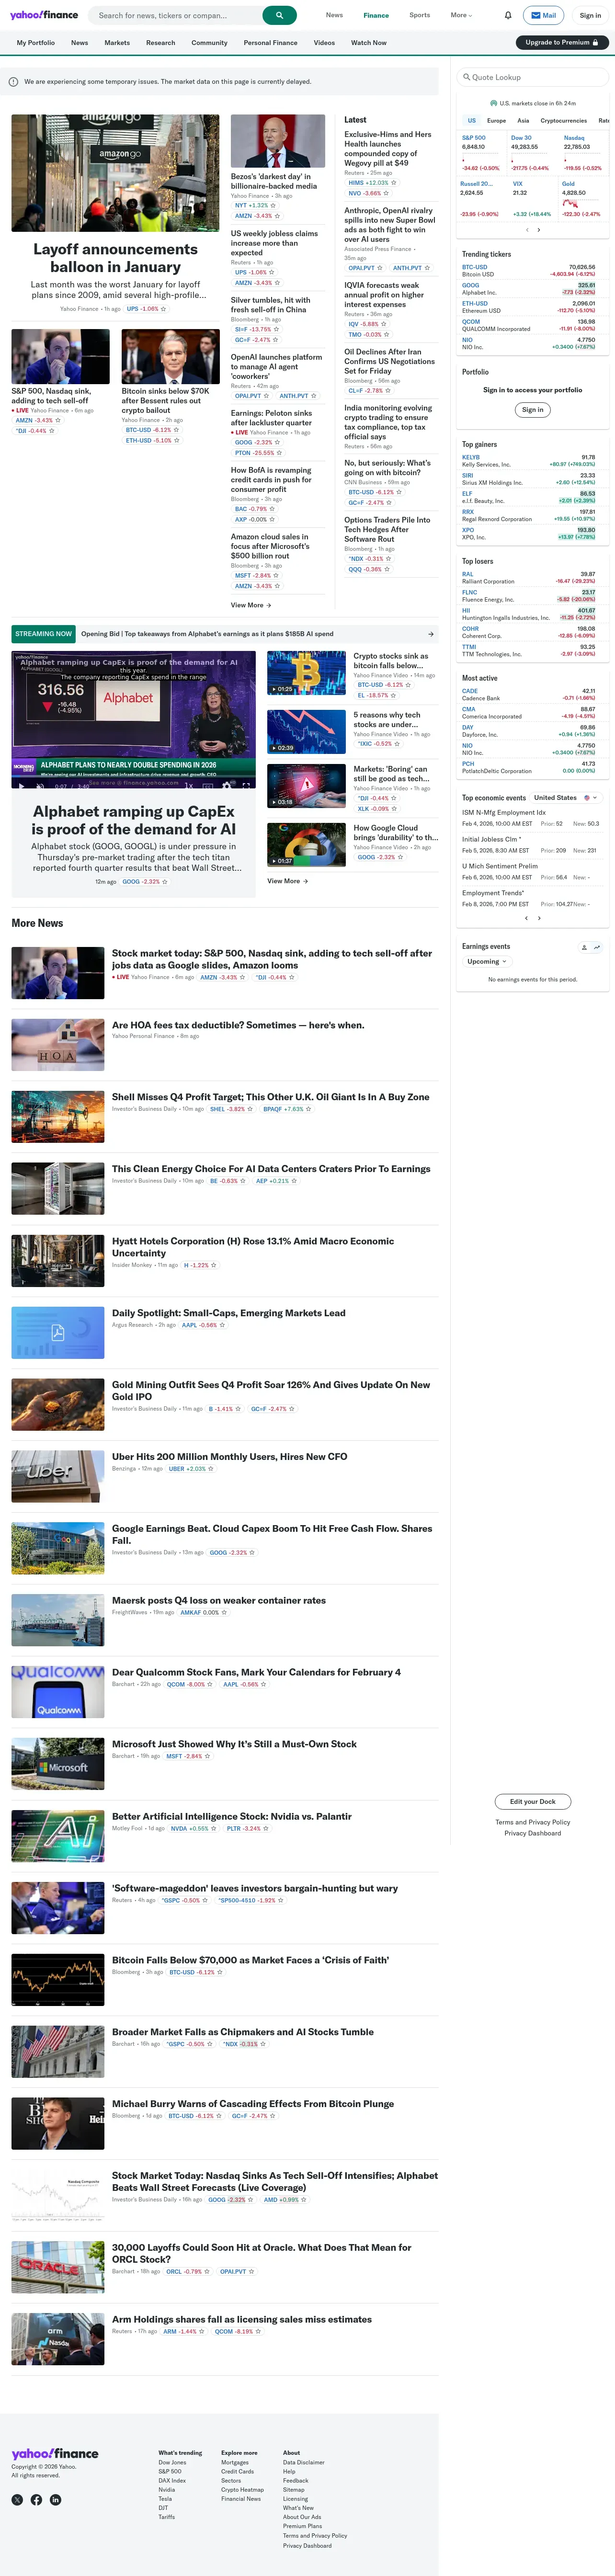This screenshot has width=615, height=2576.
Task: Open the Facebook icon in the footer
Action: [x=36, y=2499]
